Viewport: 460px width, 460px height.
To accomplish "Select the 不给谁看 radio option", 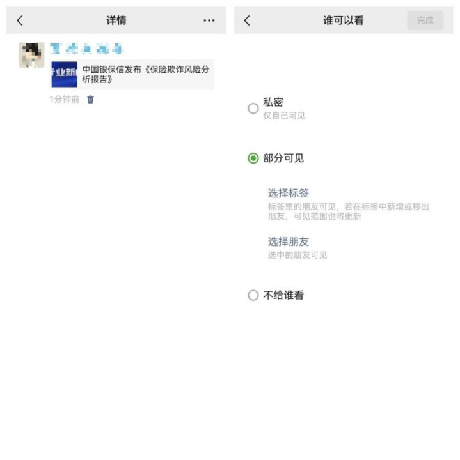I will (x=253, y=295).
